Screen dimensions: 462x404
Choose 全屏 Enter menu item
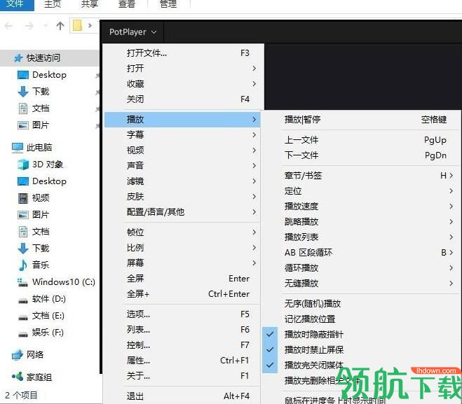tap(182, 279)
